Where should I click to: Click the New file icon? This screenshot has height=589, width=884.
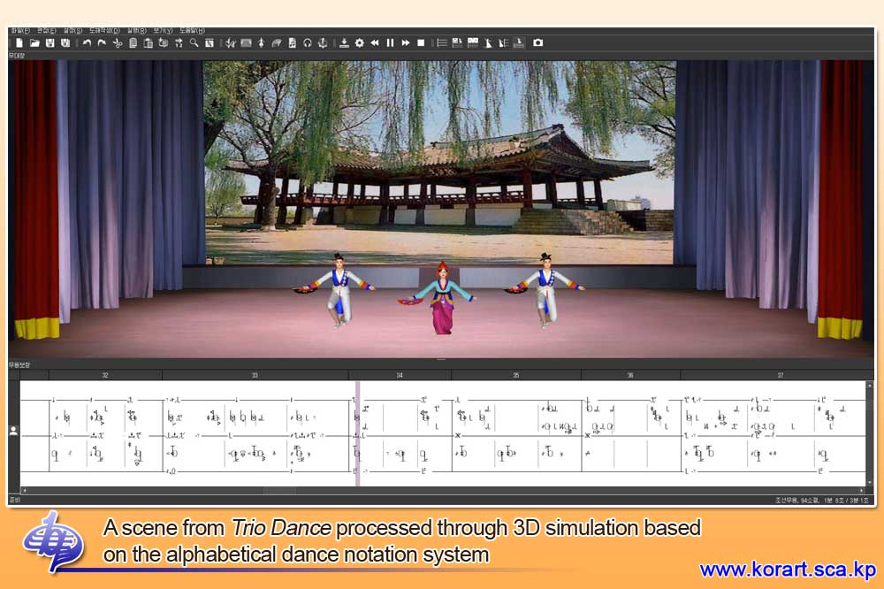tap(19, 42)
